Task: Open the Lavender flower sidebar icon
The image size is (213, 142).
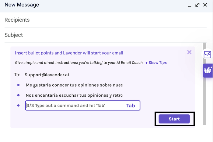Action: 208,71
